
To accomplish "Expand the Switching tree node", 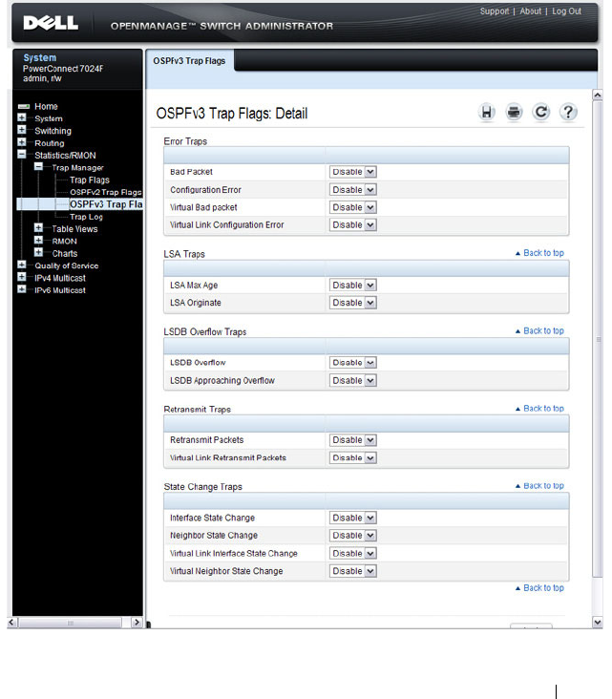I will click(x=21, y=130).
